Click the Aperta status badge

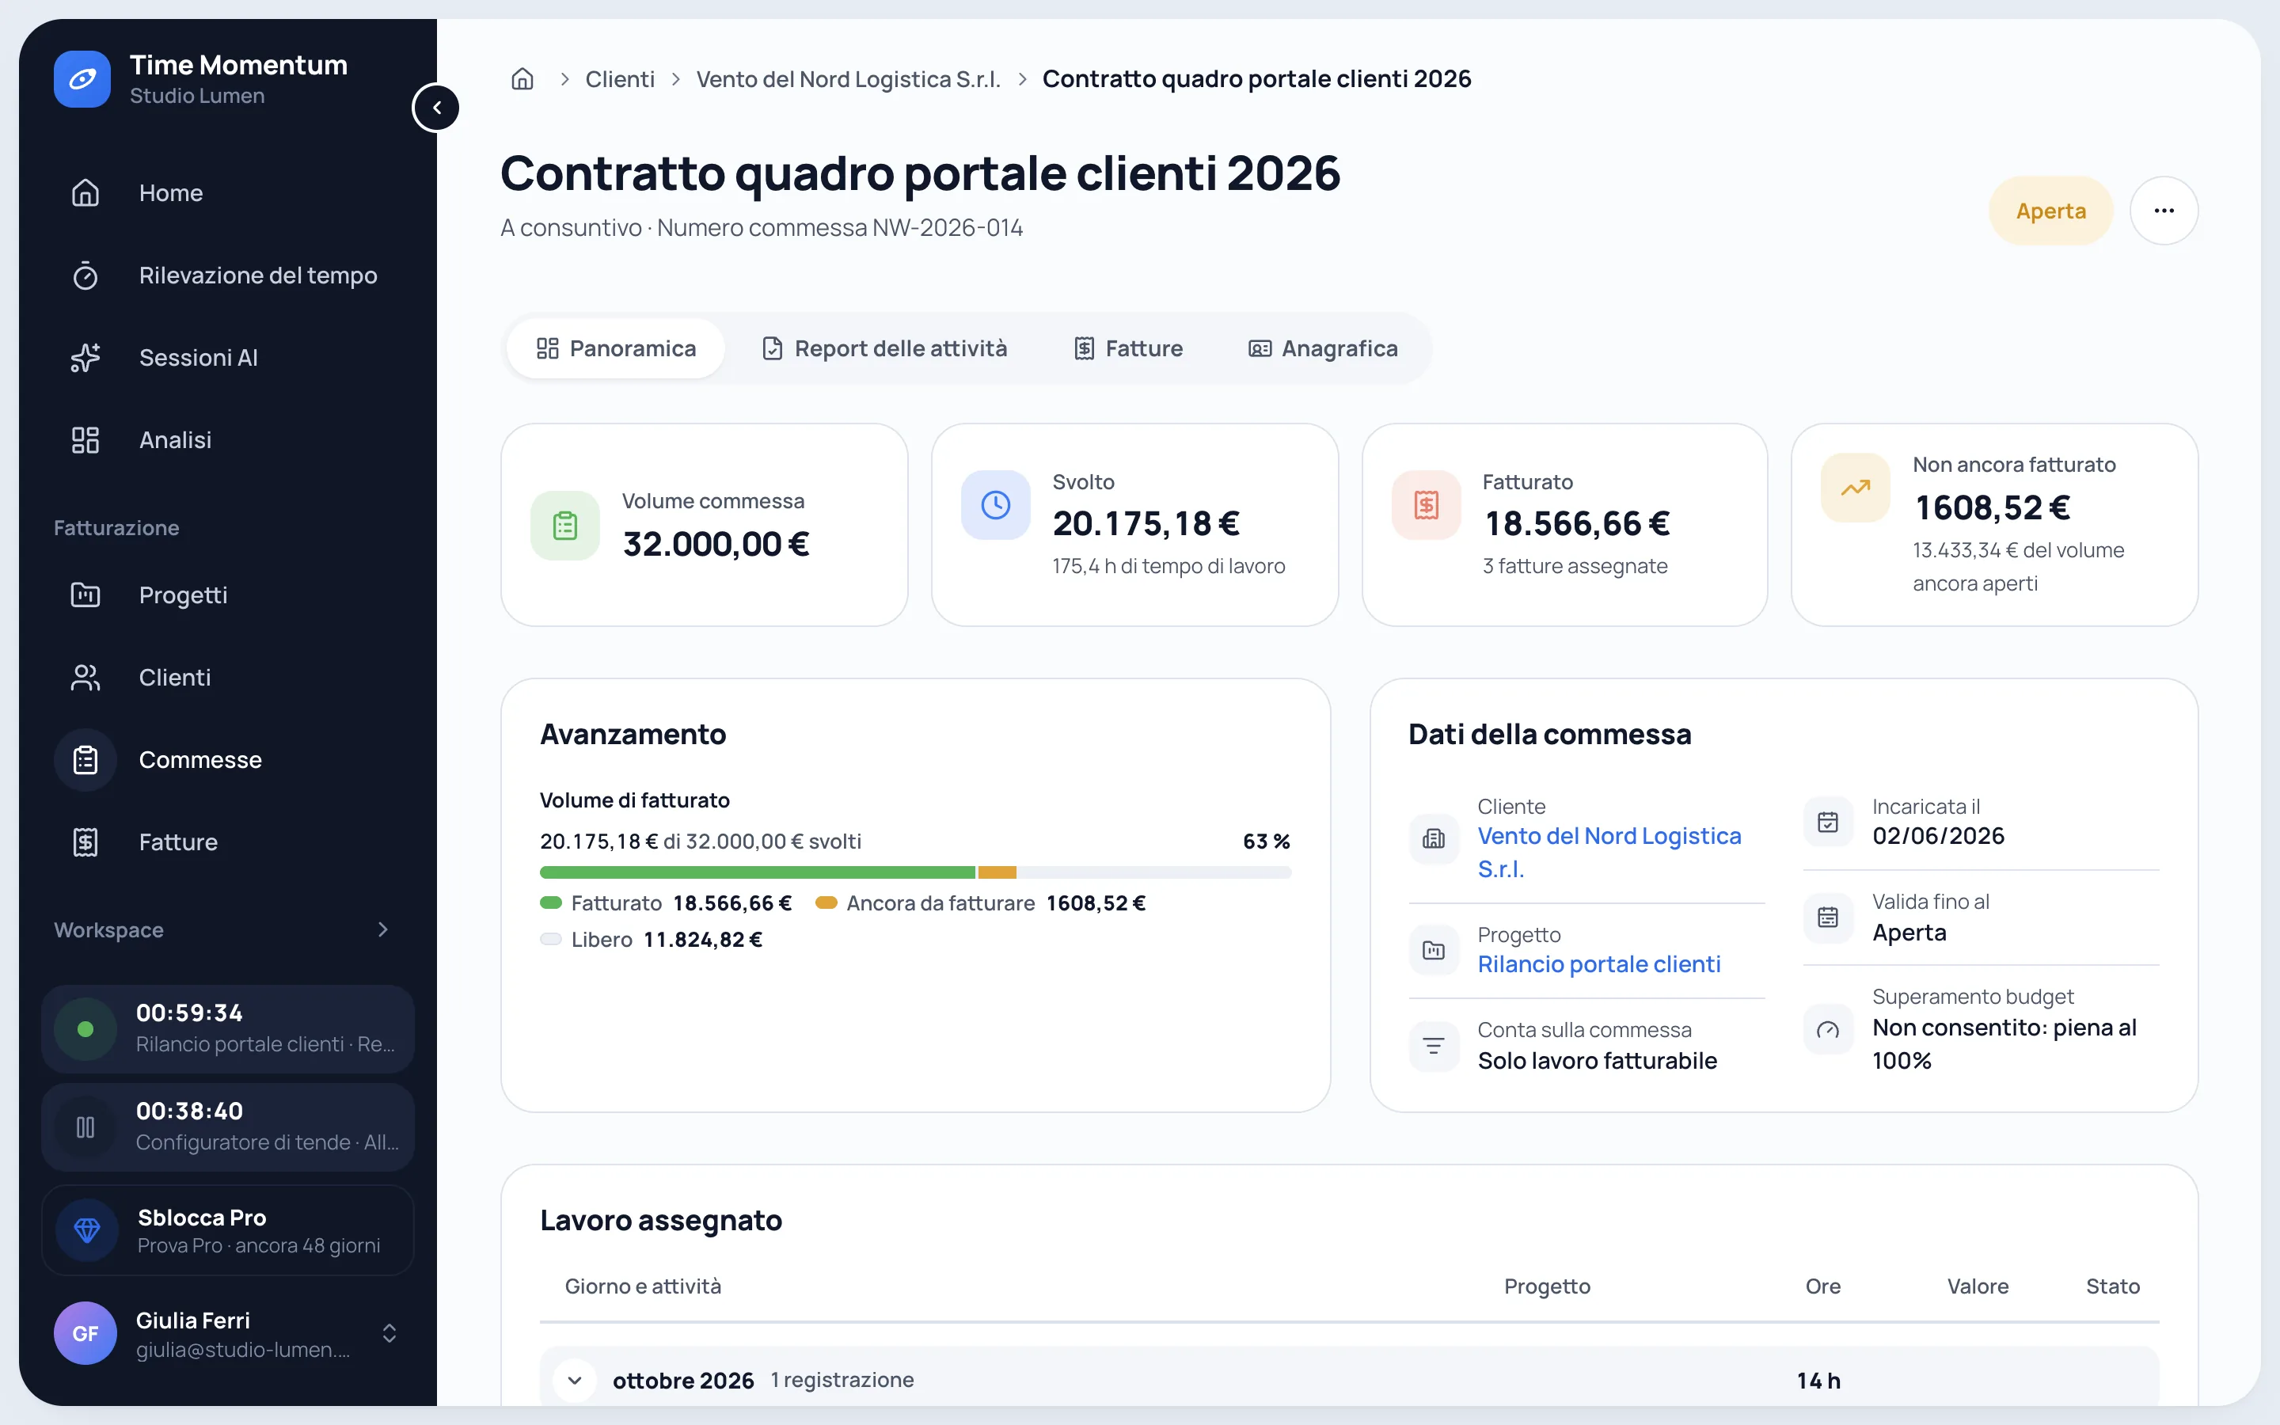tap(2051, 211)
